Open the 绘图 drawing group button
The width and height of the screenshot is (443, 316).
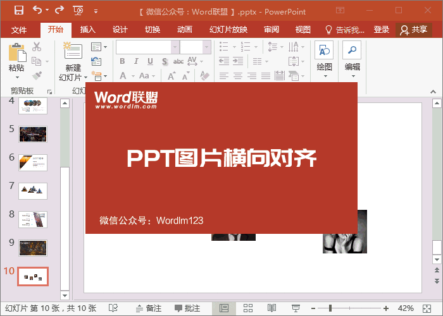pos(324,59)
